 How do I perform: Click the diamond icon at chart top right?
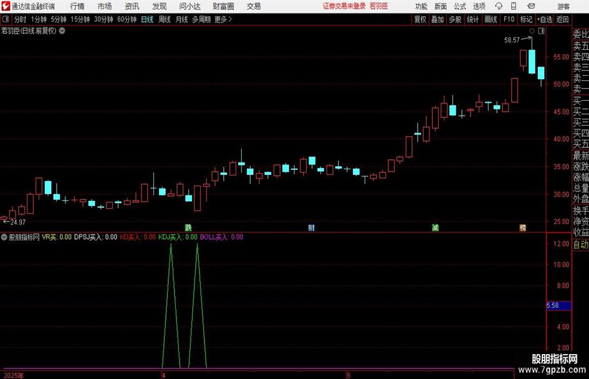coord(532,30)
